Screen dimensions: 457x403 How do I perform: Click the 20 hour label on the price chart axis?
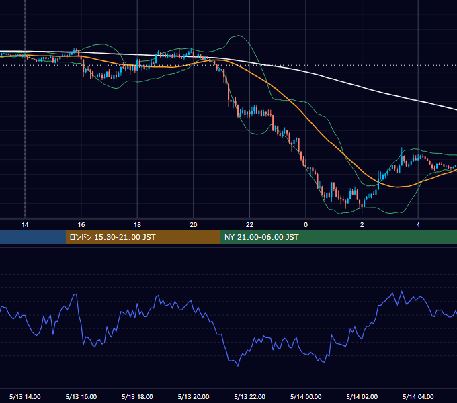click(x=194, y=225)
